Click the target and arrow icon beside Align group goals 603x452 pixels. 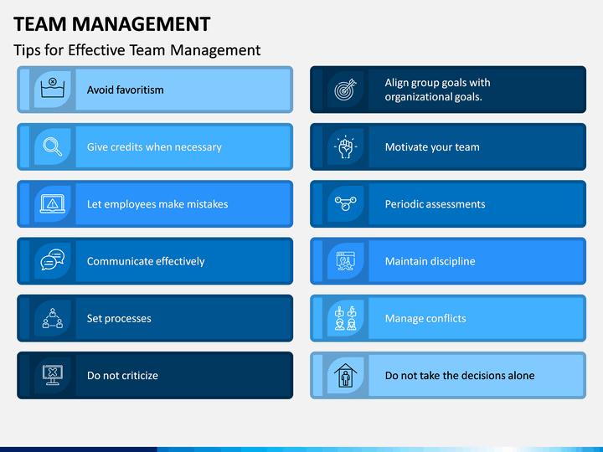point(345,90)
